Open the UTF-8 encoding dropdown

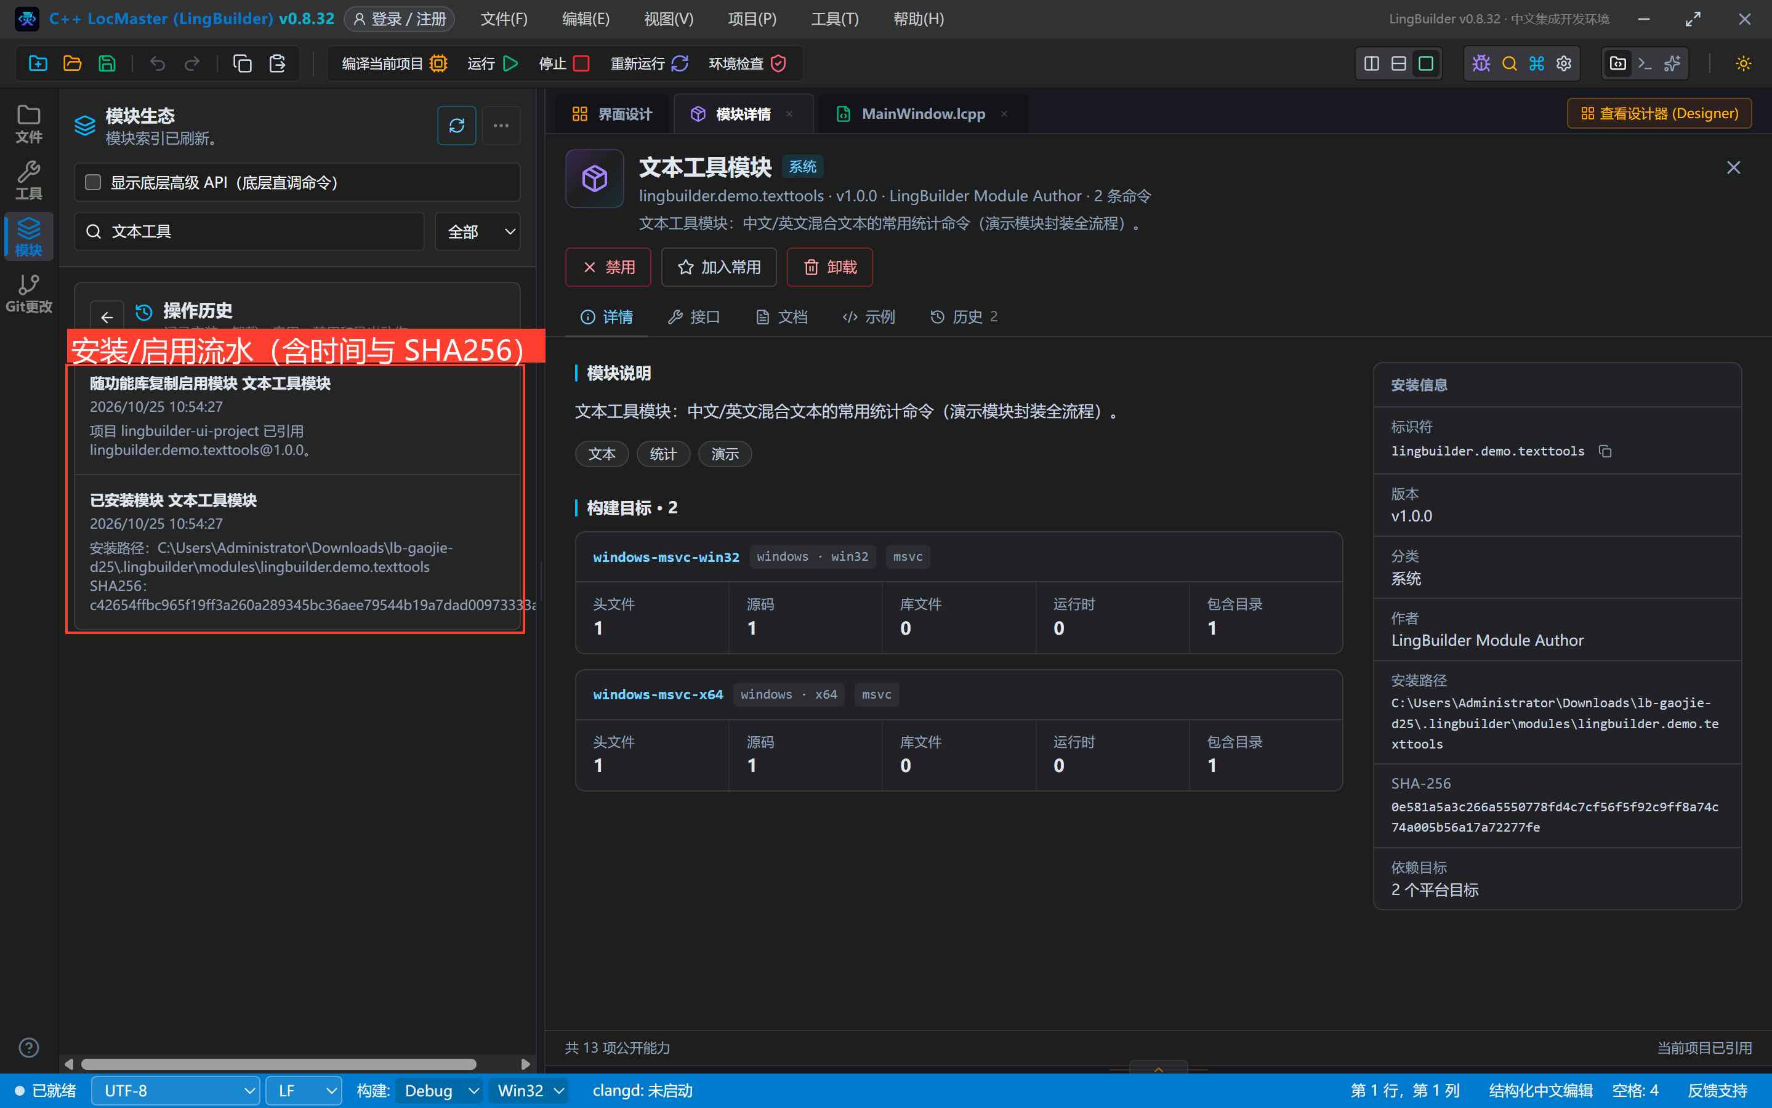[x=176, y=1090]
